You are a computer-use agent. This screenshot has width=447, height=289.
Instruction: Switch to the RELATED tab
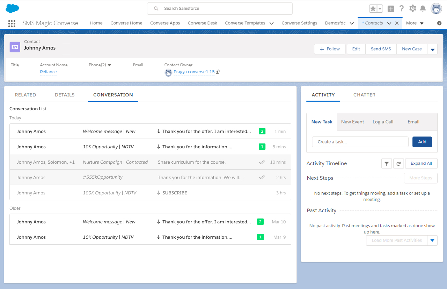(x=25, y=95)
